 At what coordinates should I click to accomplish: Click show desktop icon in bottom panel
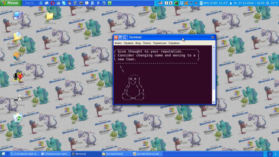tap(3, 154)
